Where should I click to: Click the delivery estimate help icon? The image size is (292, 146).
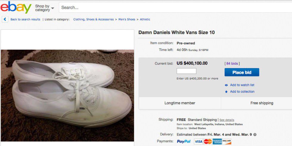click(255, 135)
